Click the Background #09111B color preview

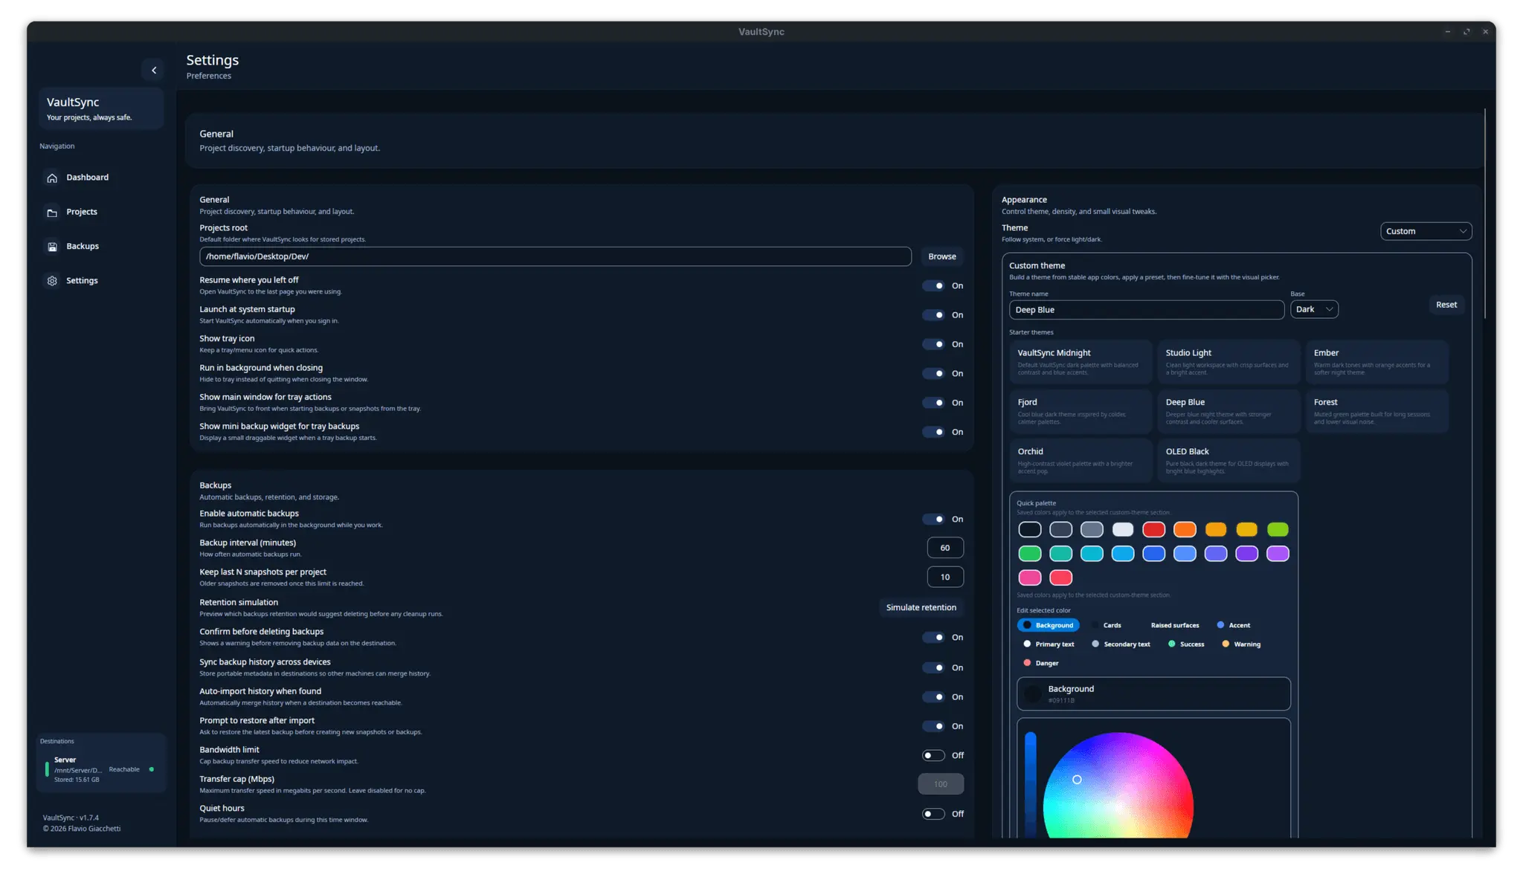point(1153,694)
